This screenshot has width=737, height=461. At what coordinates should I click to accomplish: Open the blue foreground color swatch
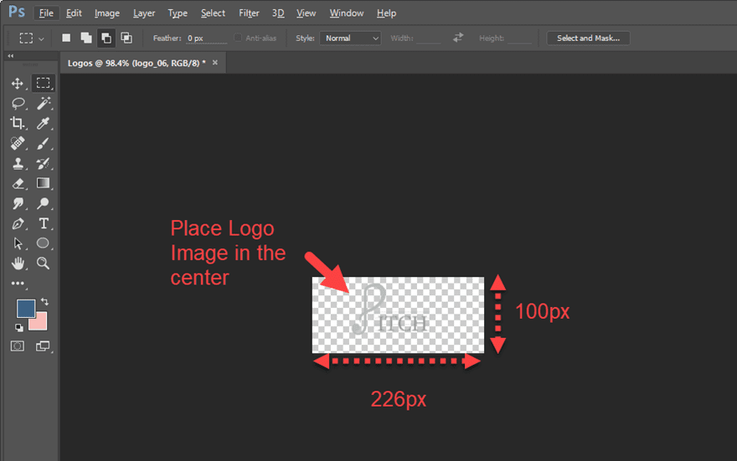[26, 309]
